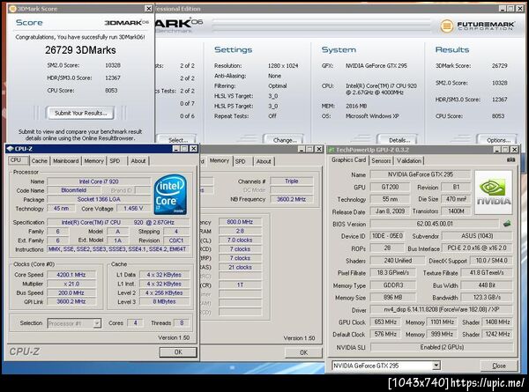The image size is (529, 392).
Task: Switch to the Sensors tab in GPU-Z
Action: click(381, 161)
